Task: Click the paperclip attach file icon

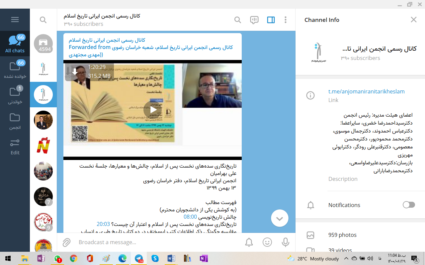Action: coord(67,242)
